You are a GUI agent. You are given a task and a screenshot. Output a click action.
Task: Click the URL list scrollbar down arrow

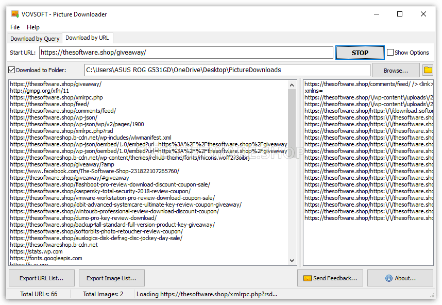point(292,261)
